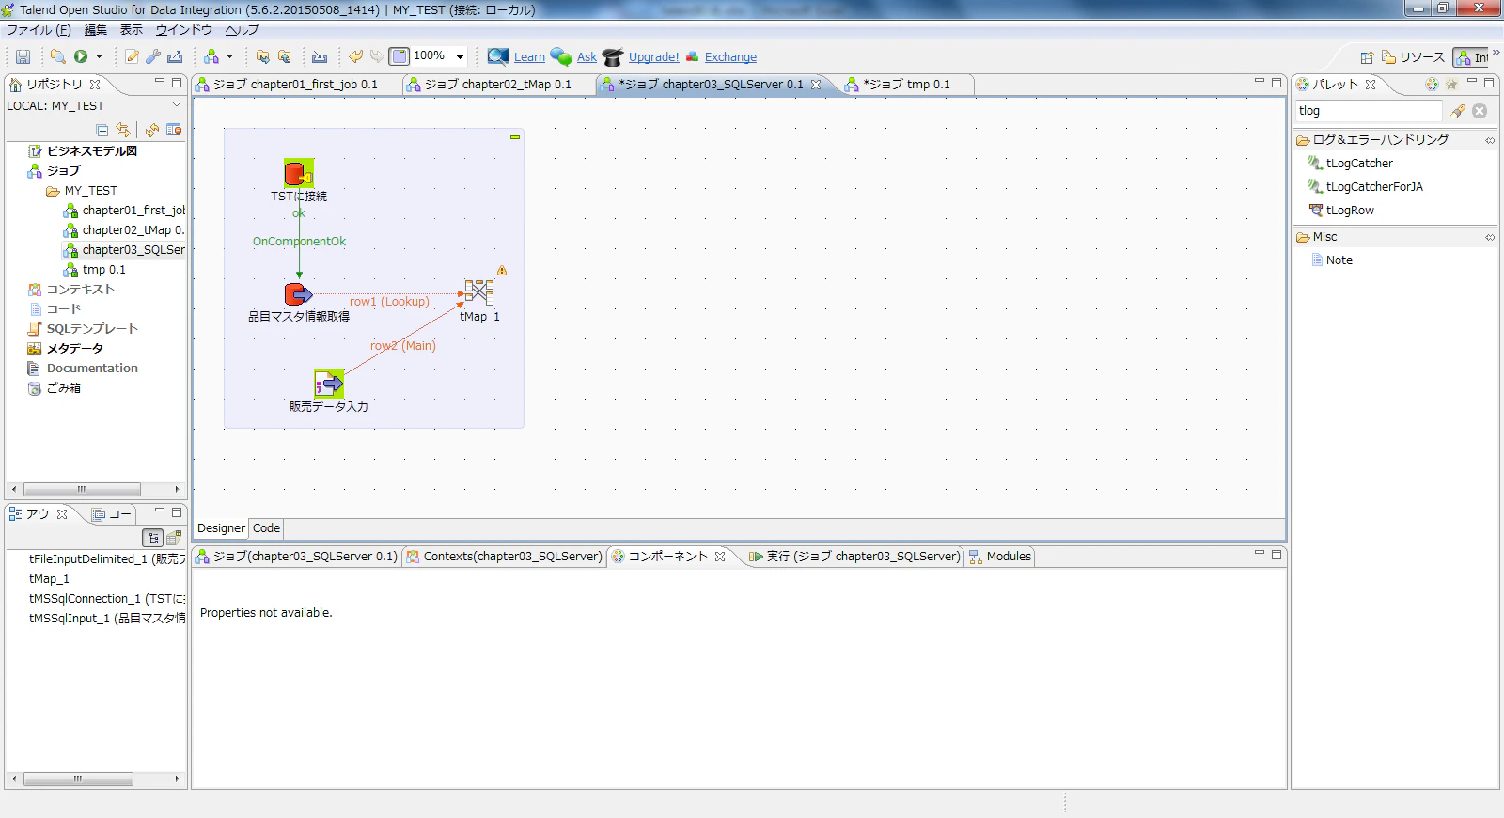Select the tMap_1 component icon on canvas

click(479, 292)
